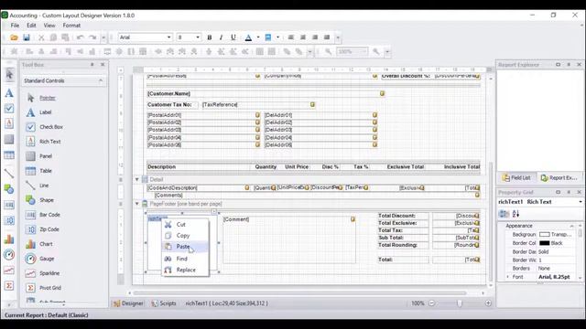The width and height of the screenshot is (586, 329).
Task: Select the Check Box control in Tool Box
Action: click(51, 127)
